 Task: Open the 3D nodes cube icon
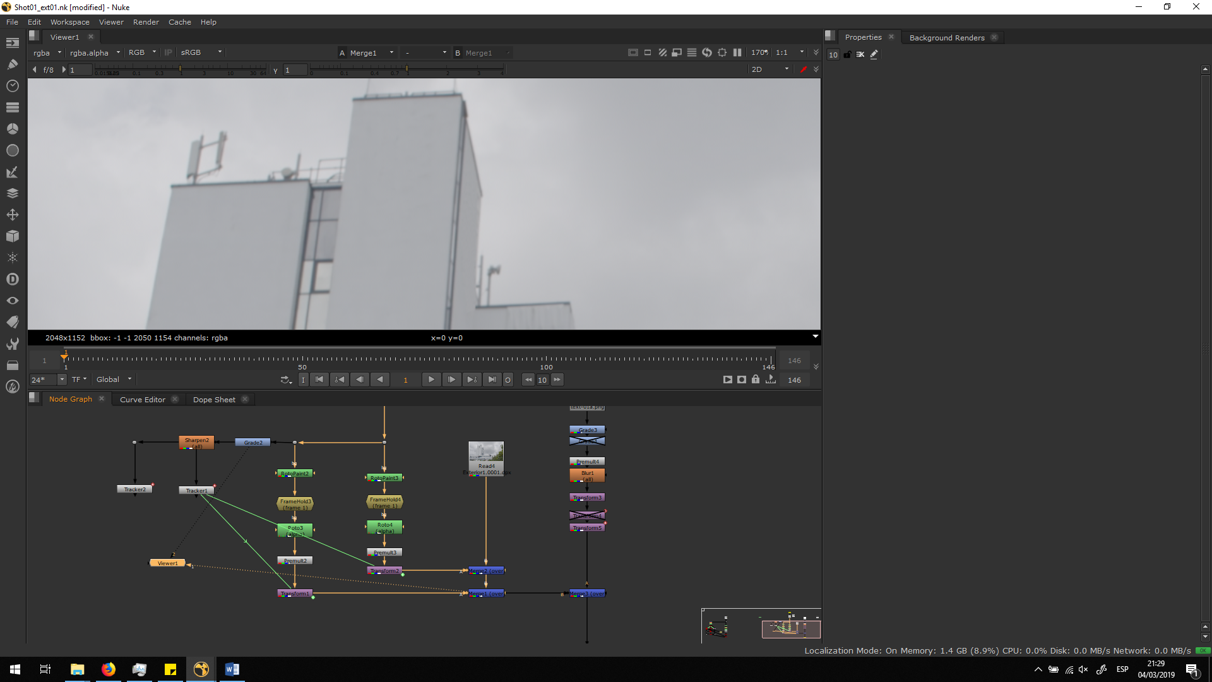(x=12, y=236)
